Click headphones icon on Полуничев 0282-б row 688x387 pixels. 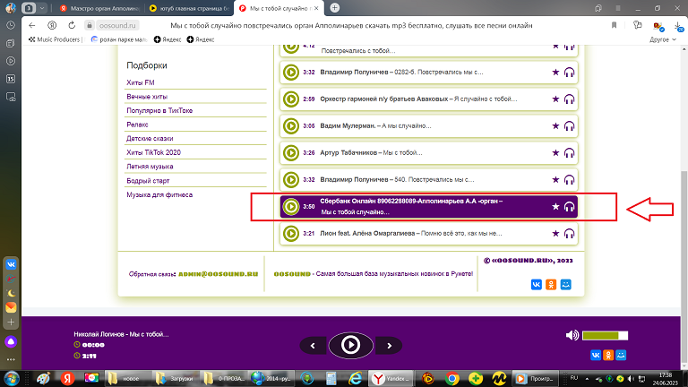(x=569, y=73)
